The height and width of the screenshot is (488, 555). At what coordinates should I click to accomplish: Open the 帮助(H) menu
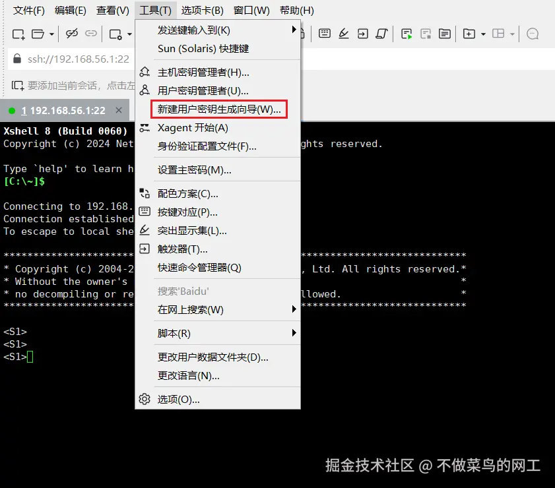296,11
